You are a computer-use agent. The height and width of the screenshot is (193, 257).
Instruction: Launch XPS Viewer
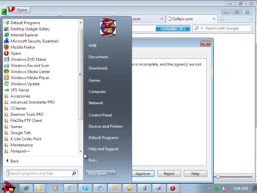[x=20, y=90]
